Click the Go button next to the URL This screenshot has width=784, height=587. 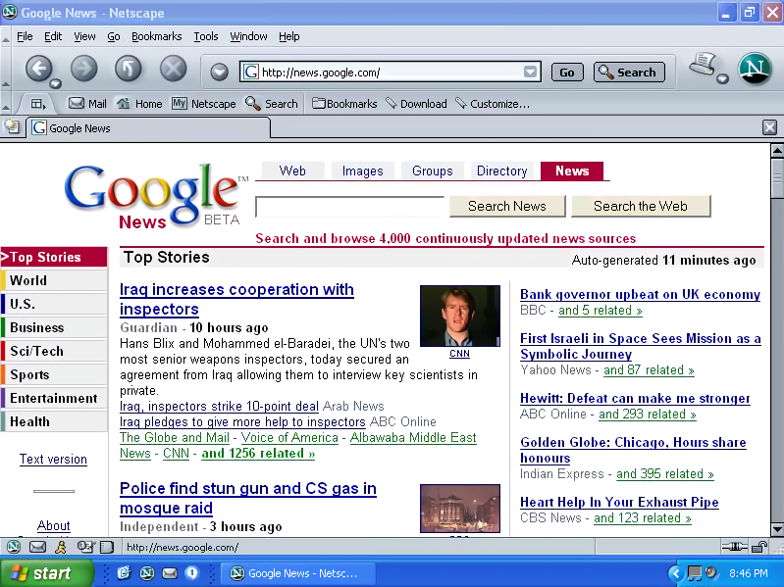point(567,73)
